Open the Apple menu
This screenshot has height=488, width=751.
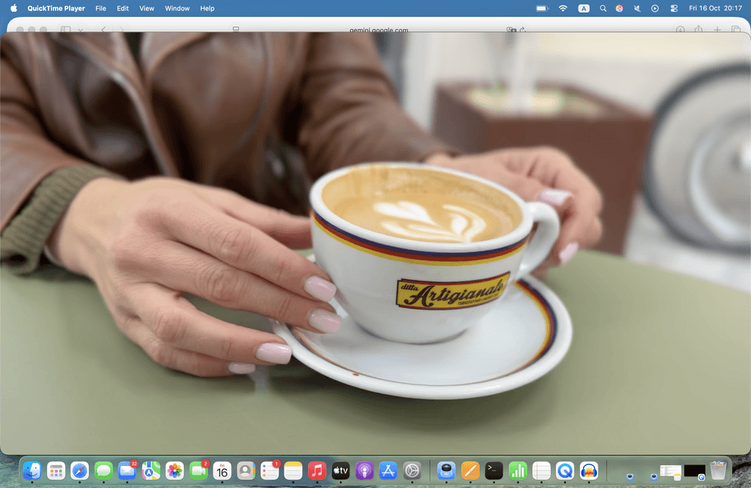tap(13, 8)
